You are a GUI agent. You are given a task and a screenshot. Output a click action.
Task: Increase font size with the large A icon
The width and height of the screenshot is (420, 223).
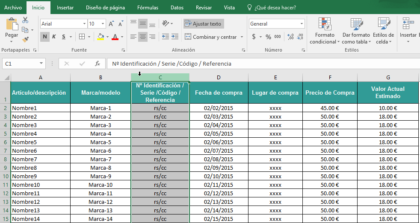coord(112,24)
